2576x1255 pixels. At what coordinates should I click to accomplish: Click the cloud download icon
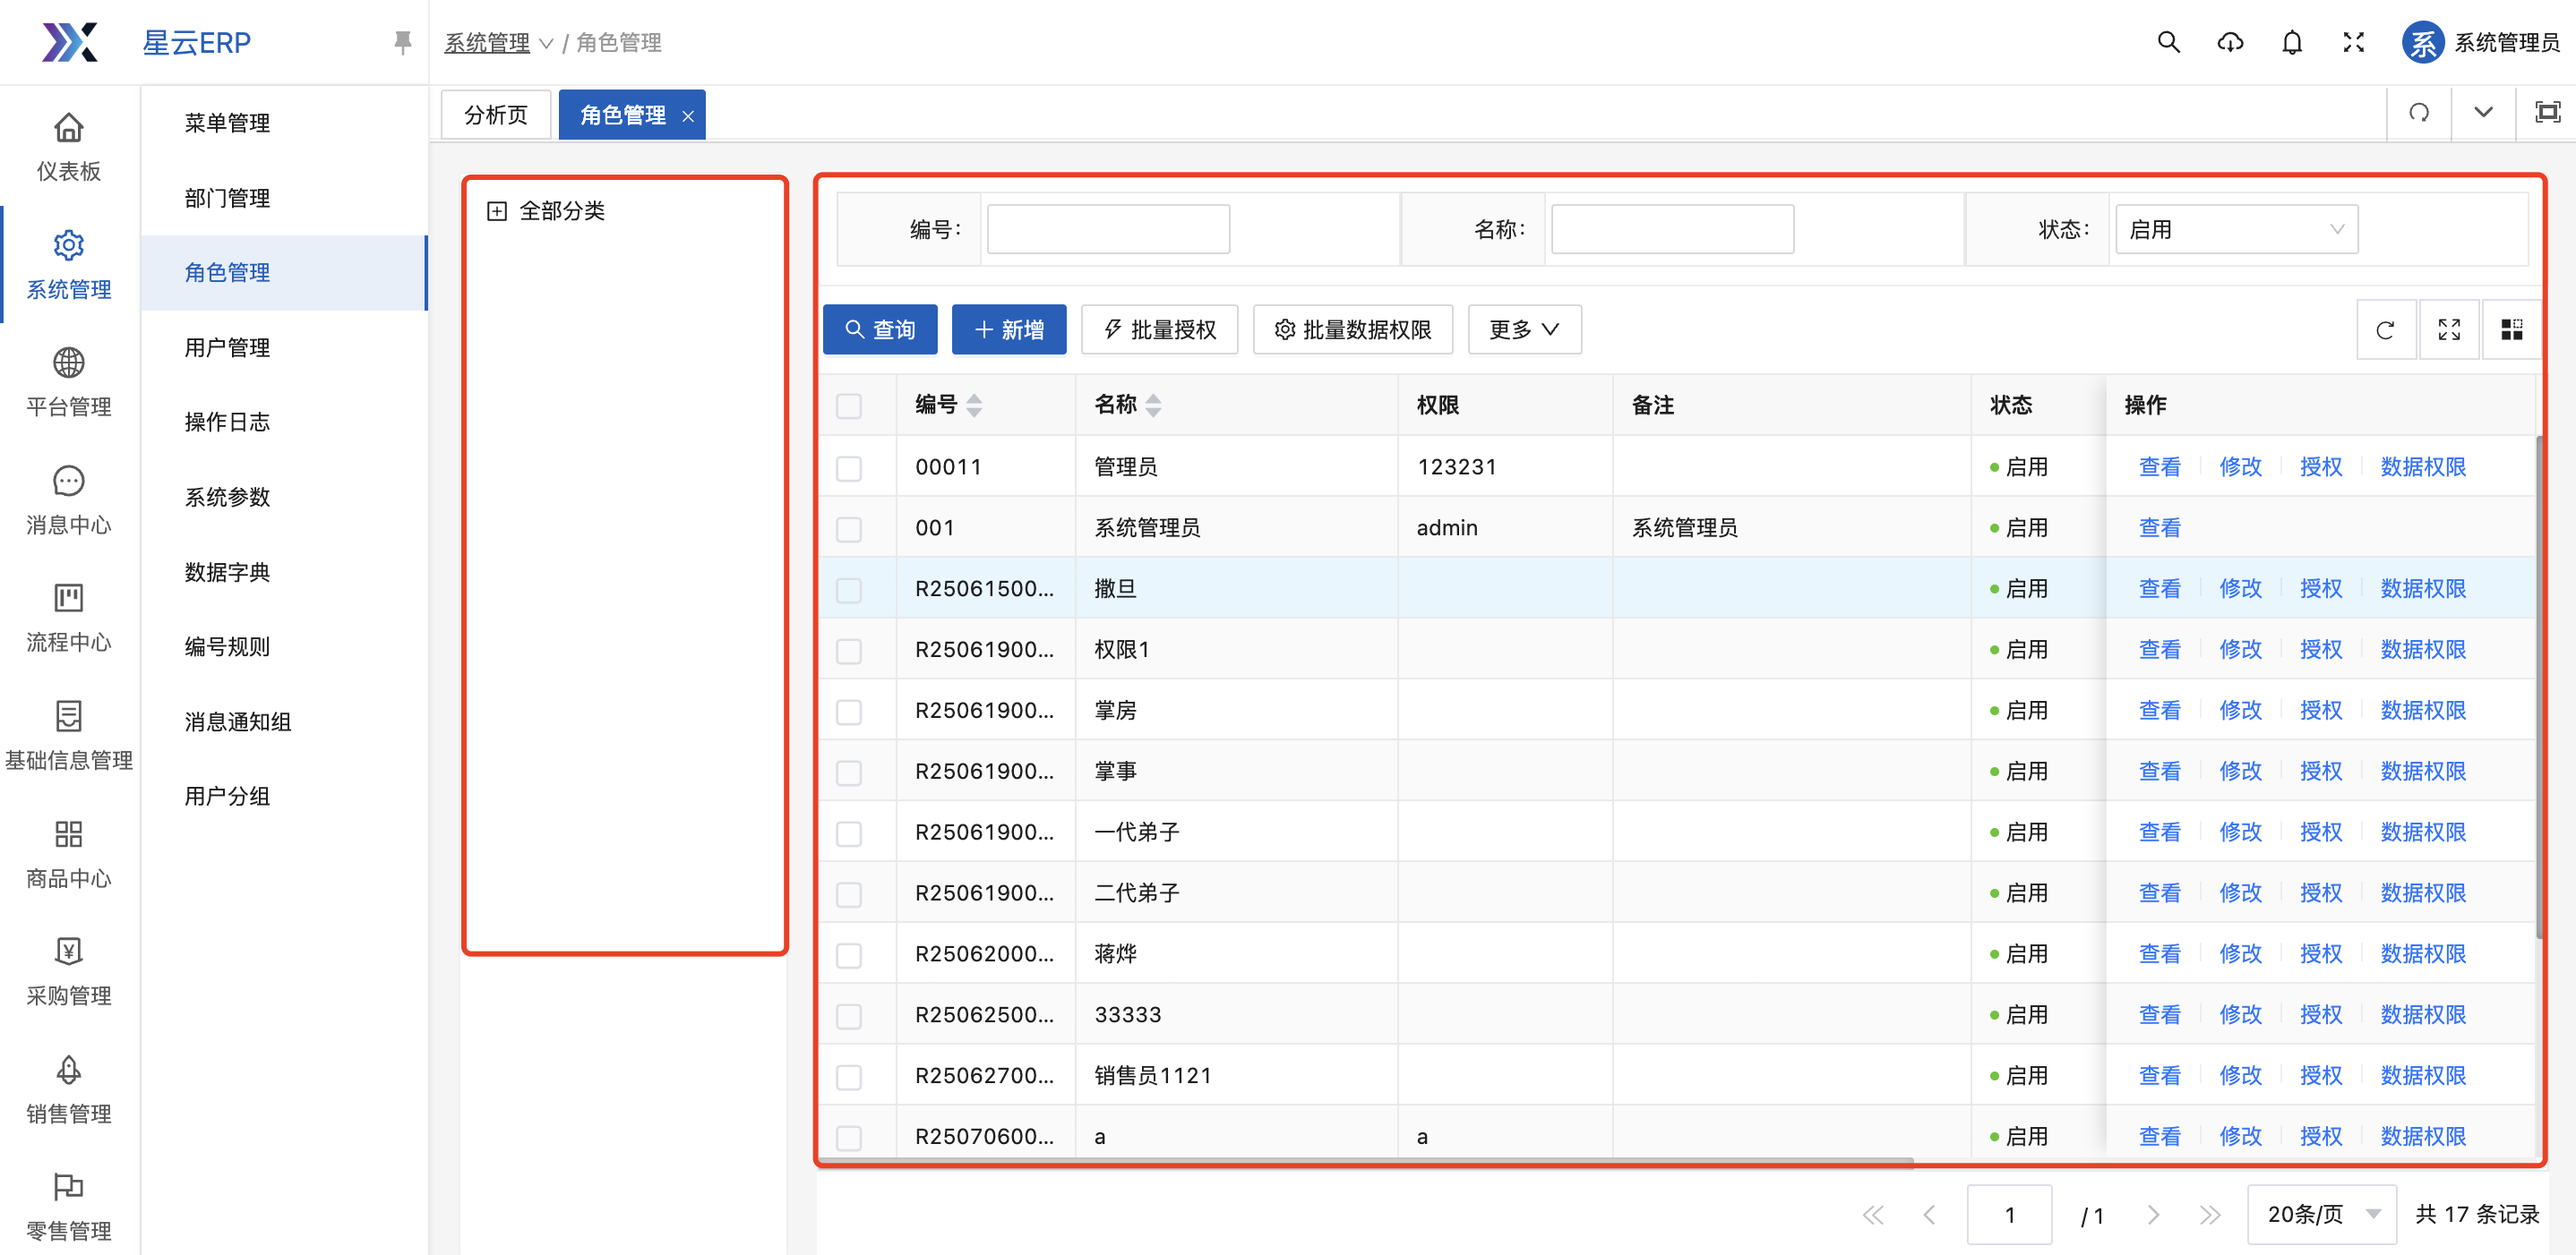2230,42
